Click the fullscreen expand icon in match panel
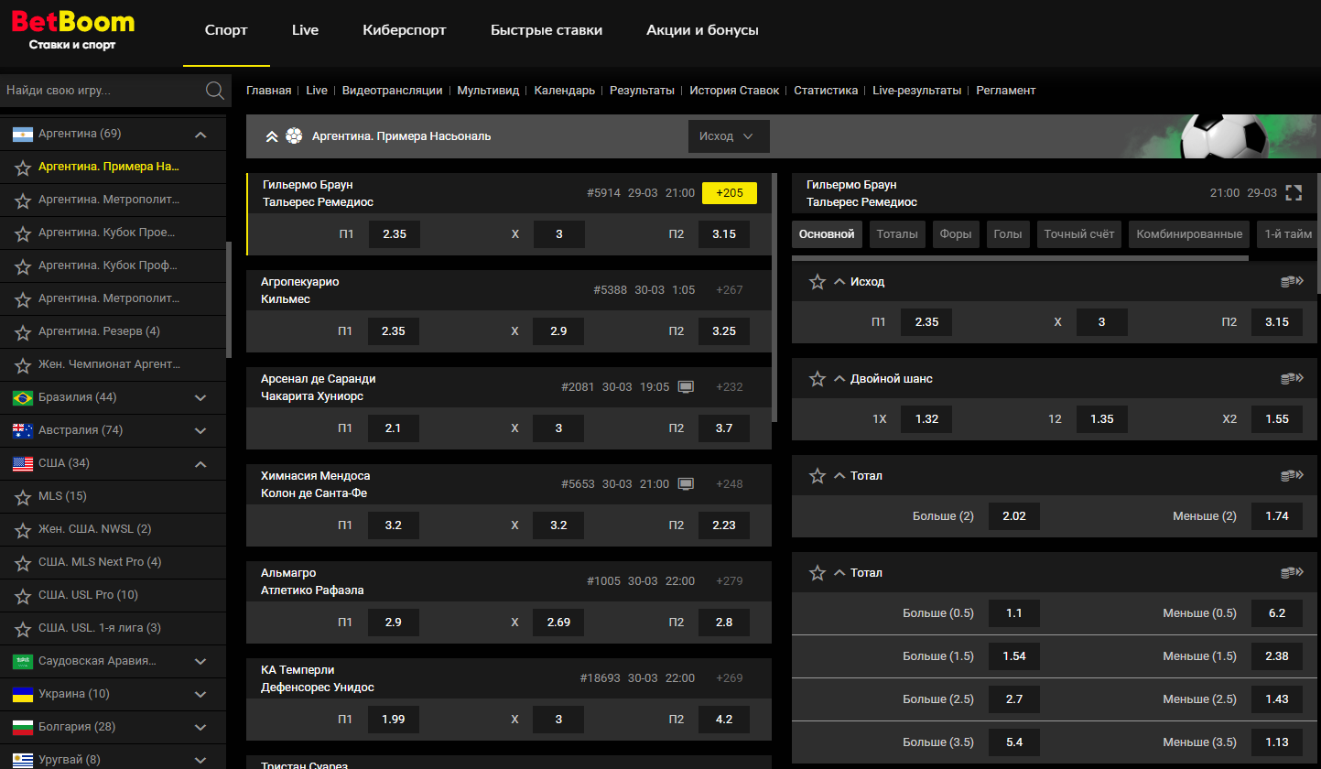 [x=1293, y=193]
